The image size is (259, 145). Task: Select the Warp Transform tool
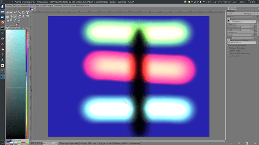7,16
